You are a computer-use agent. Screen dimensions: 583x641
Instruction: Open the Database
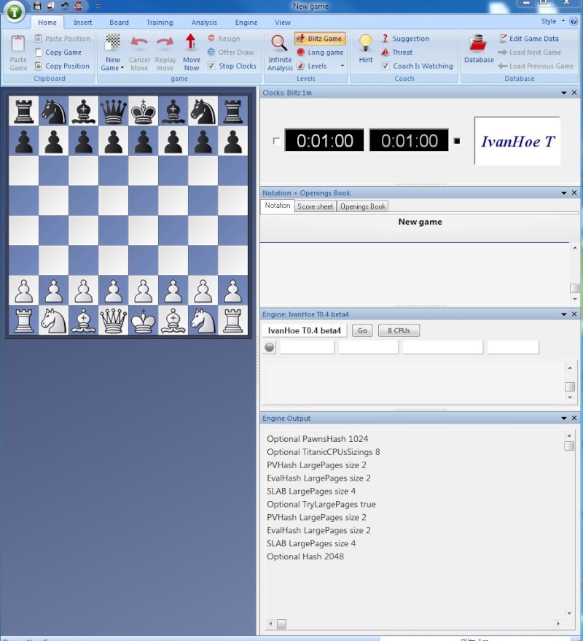click(x=479, y=49)
